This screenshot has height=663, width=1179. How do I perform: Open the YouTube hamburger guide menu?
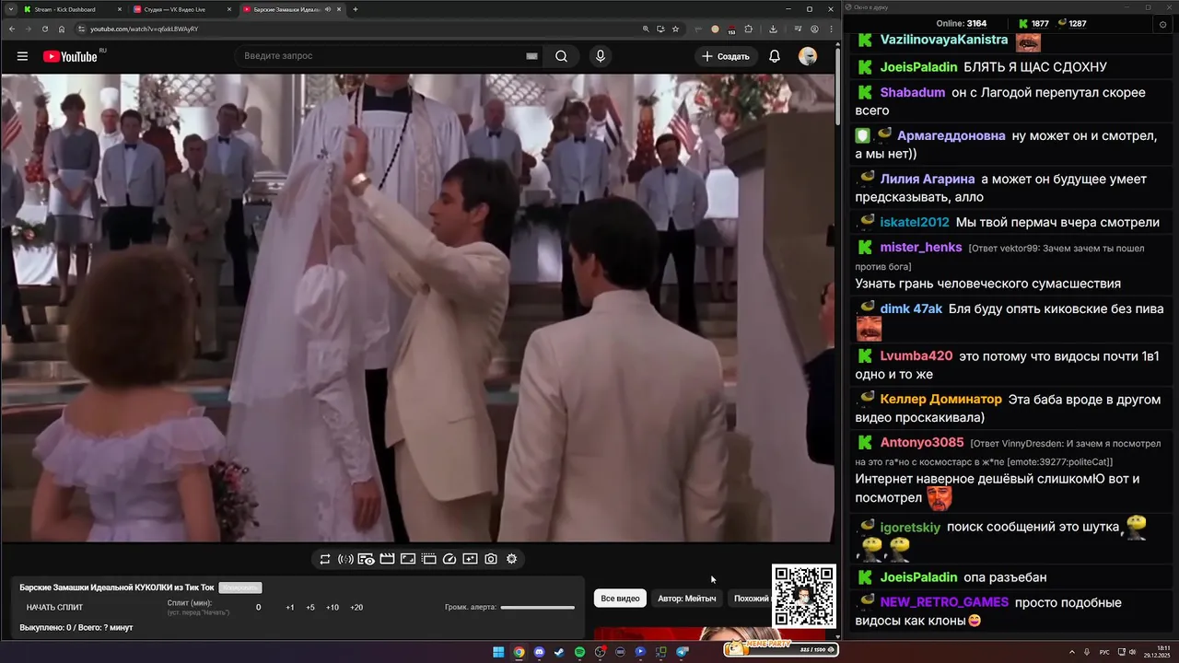[22, 56]
